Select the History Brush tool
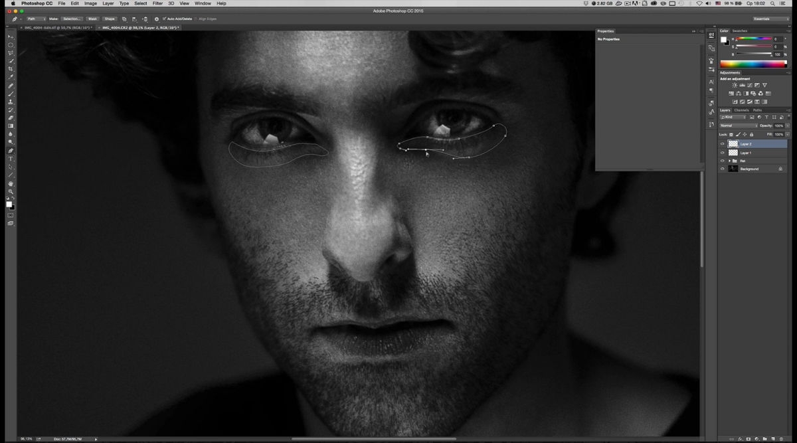 (11, 110)
